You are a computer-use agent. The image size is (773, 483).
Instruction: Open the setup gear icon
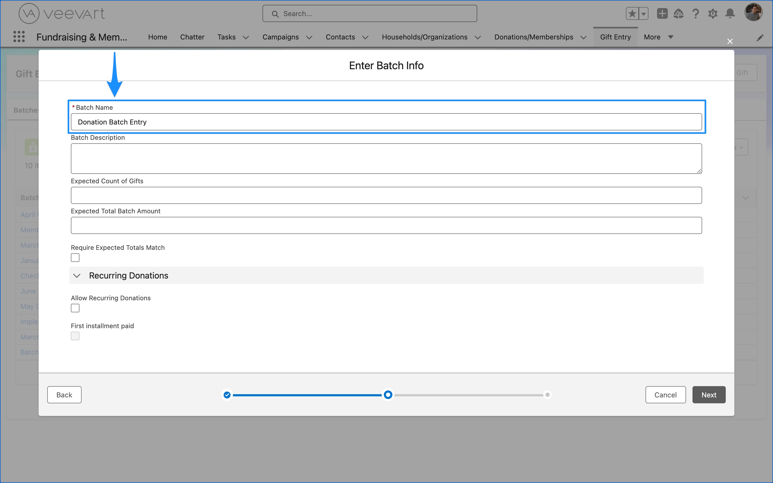click(x=713, y=13)
